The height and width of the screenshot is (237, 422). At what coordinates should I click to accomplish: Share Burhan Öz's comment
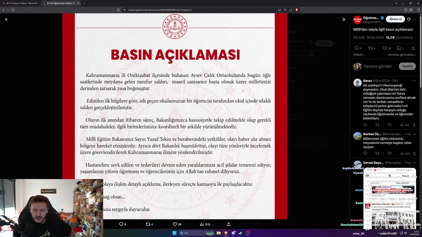414,153
